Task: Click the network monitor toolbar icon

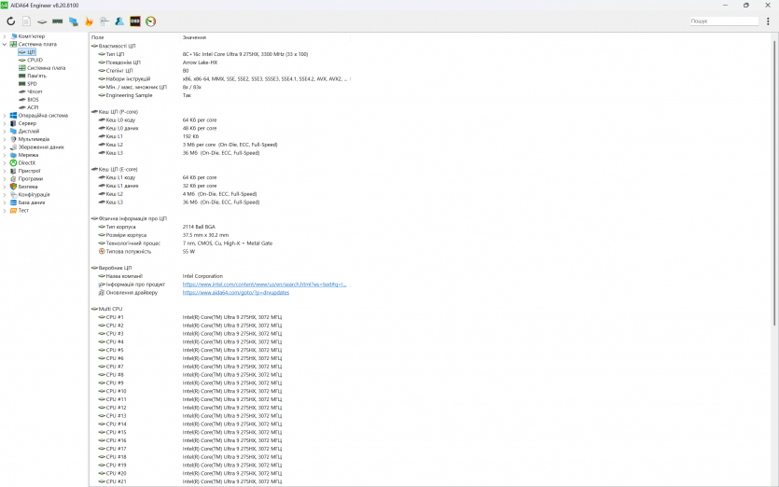Action: coord(73,21)
